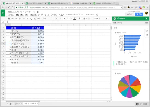Open the 表示形式 menu
This screenshot has width=150, height=107.
[33, 15]
